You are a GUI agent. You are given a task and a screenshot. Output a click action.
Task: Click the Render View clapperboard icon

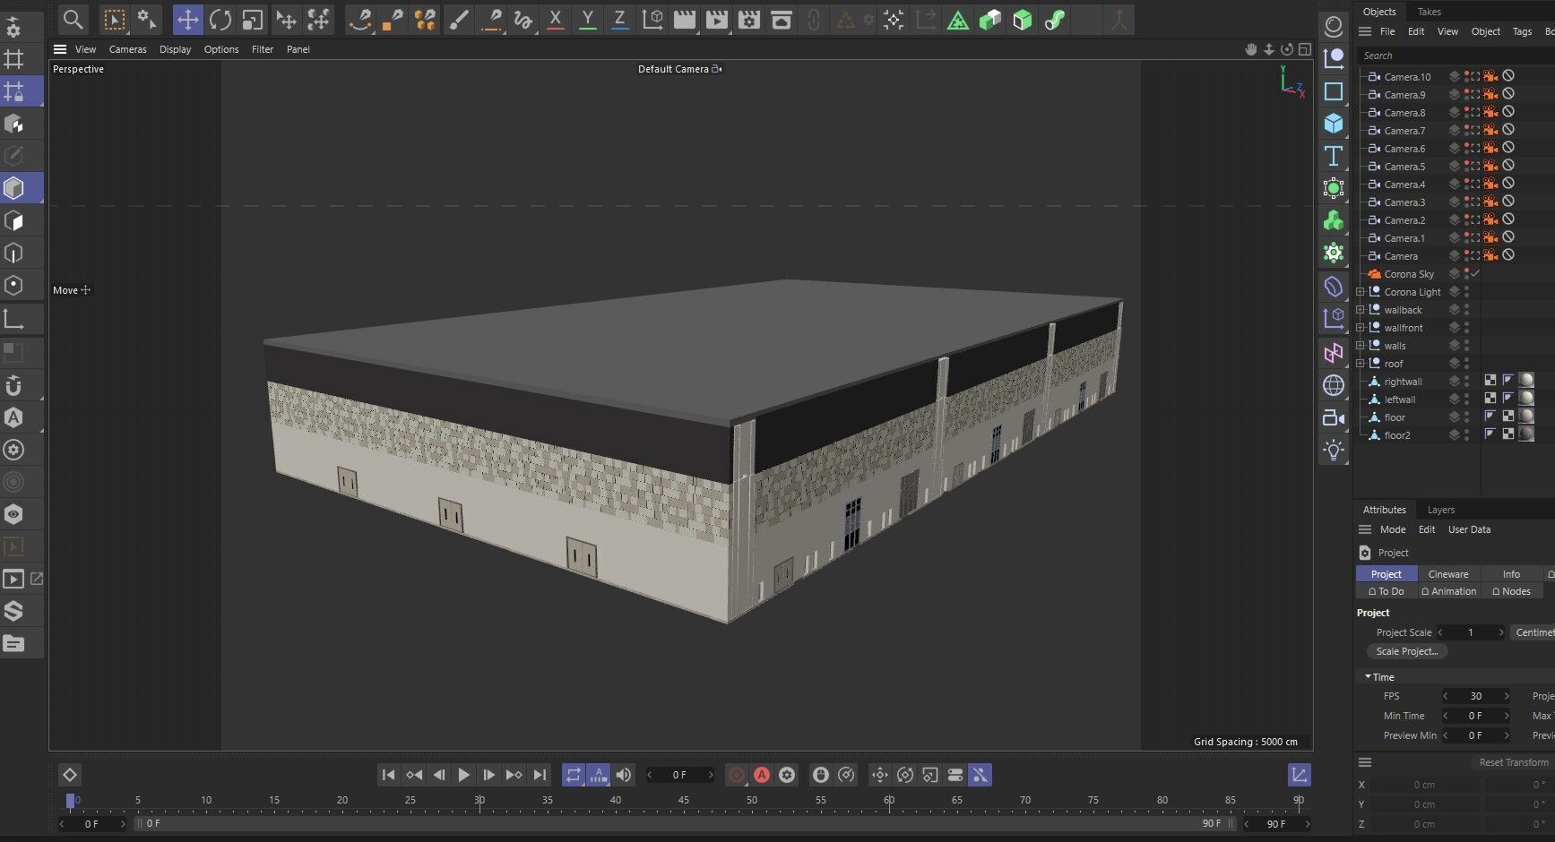685,20
